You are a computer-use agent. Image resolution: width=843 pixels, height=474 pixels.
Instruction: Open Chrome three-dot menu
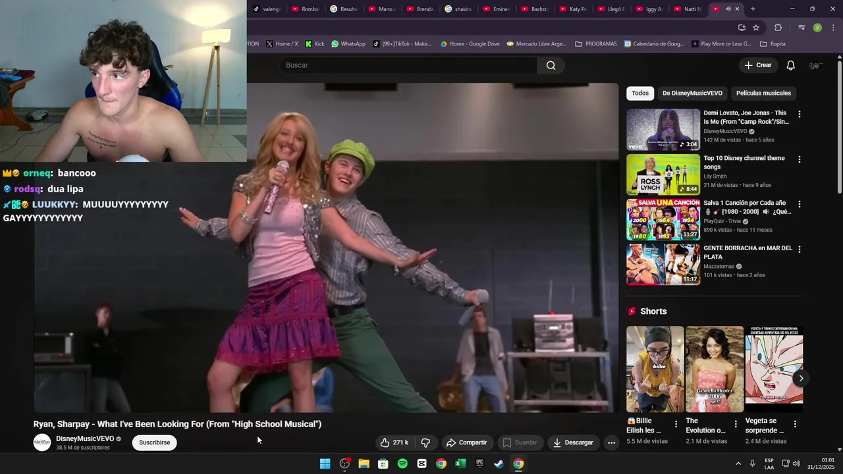point(833,28)
